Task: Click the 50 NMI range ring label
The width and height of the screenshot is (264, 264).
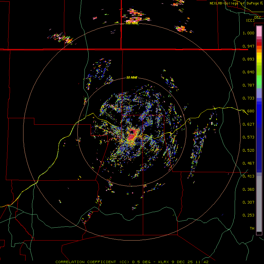Action: [132, 78]
